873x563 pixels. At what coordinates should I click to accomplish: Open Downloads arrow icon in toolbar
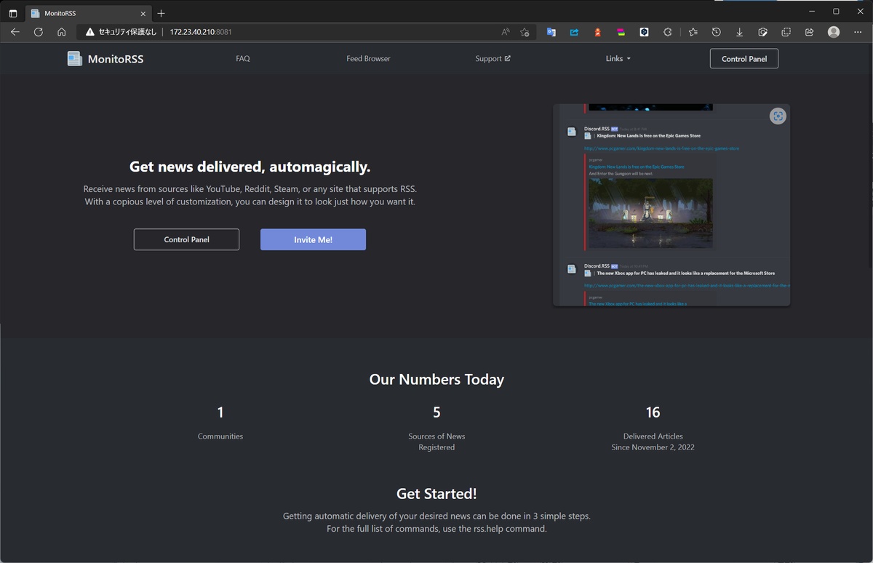coord(739,32)
